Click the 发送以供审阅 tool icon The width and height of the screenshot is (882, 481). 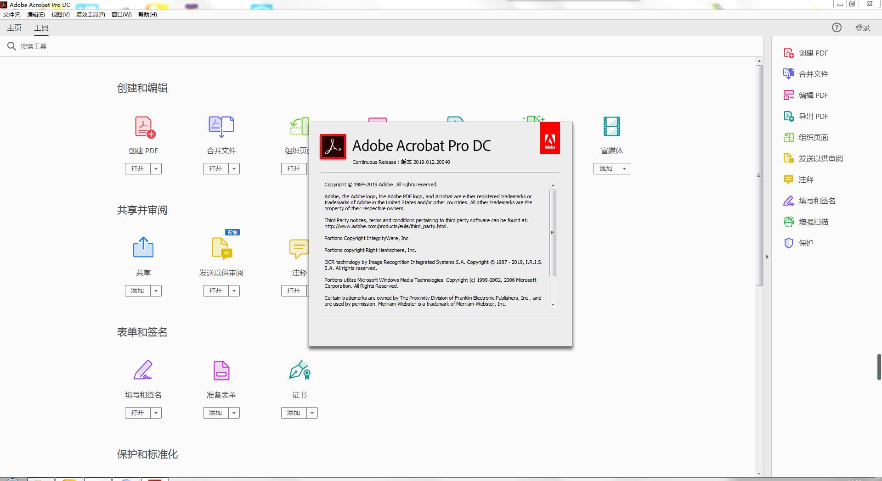tap(222, 248)
